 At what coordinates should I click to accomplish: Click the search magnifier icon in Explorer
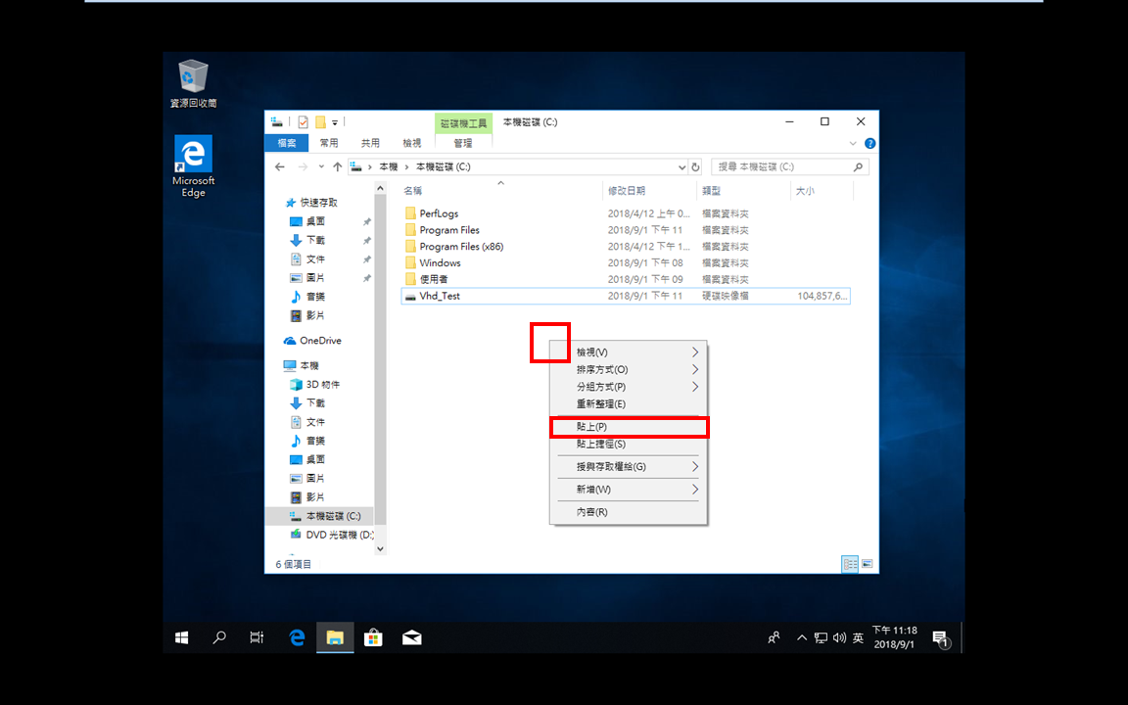click(x=858, y=166)
